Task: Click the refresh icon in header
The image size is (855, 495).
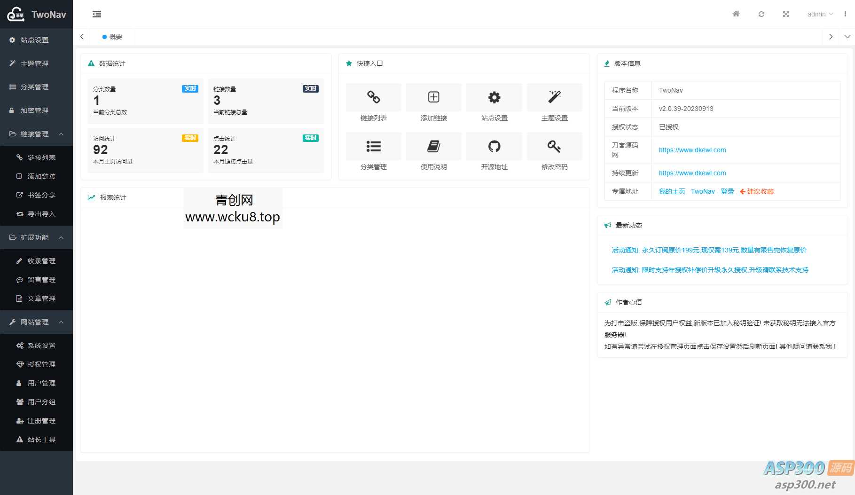Action: (761, 14)
